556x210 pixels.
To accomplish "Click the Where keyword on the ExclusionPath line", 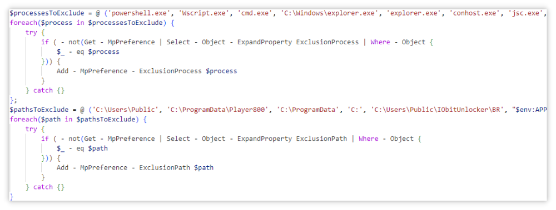I will pos(369,139).
